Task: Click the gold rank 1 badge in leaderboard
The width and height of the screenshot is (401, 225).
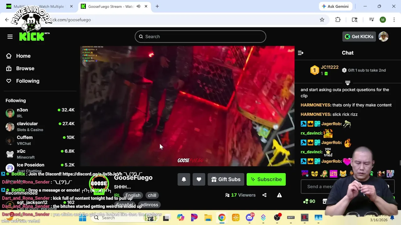Action: 314,70
